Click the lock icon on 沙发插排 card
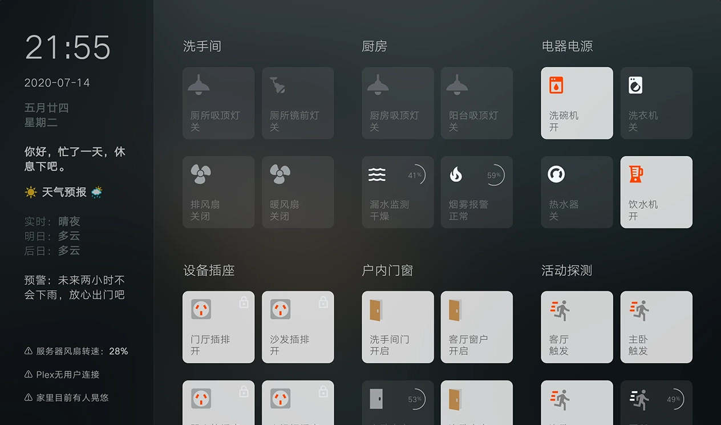The height and width of the screenshot is (425, 721). coord(323,302)
